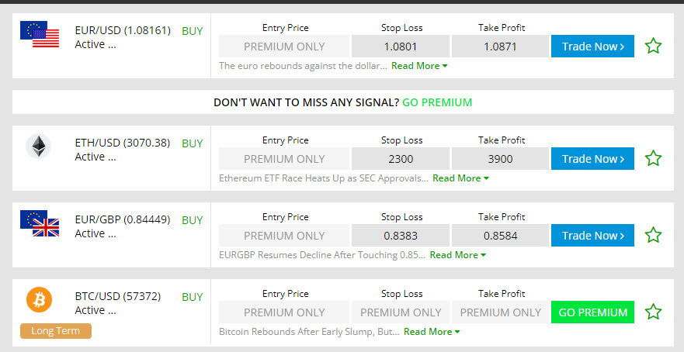The width and height of the screenshot is (684, 352).
Task: Expand Read More on Ethereum ETF news
Action: 460,178
